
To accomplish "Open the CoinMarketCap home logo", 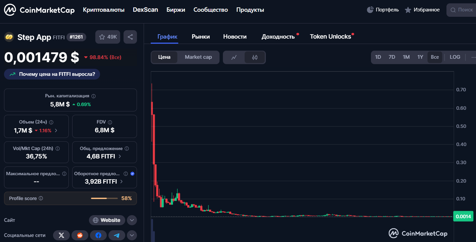I will [39, 10].
